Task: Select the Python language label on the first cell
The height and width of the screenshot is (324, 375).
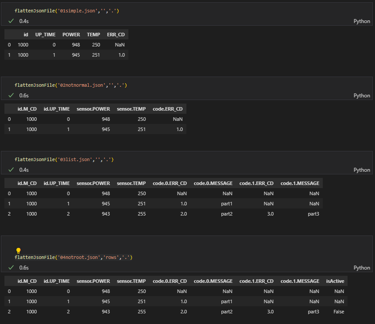Action: pos(362,21)
